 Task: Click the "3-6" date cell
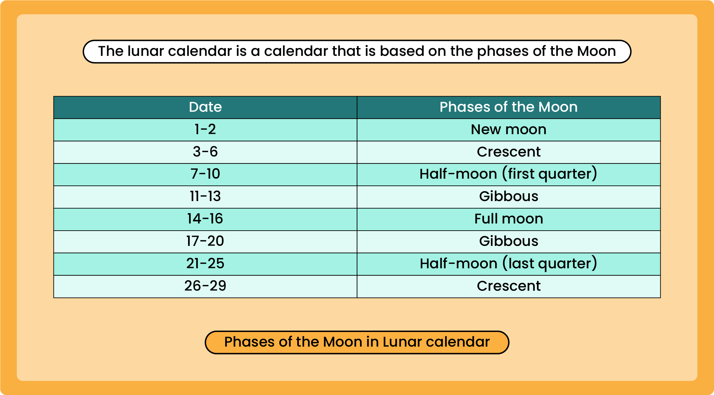(x=205, y=152)
